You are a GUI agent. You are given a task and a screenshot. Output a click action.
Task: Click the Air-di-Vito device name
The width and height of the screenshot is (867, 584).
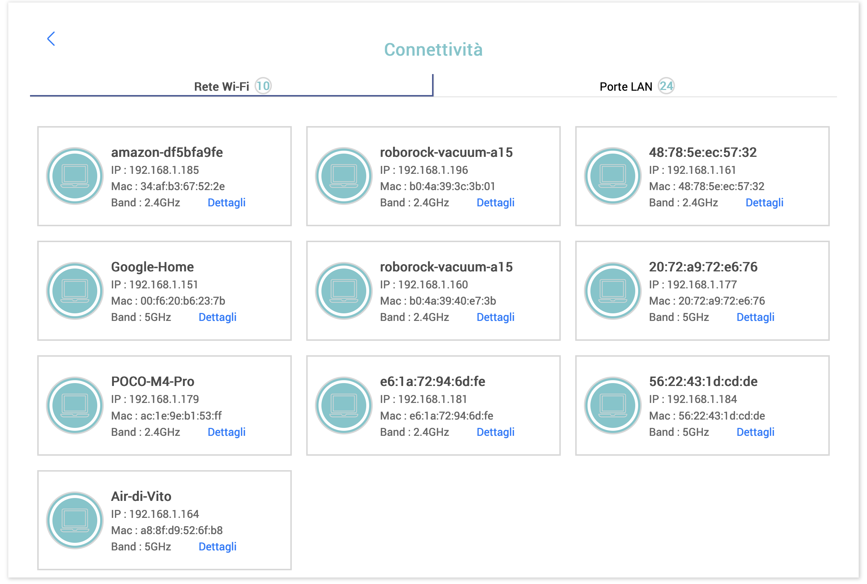point(141,497)
